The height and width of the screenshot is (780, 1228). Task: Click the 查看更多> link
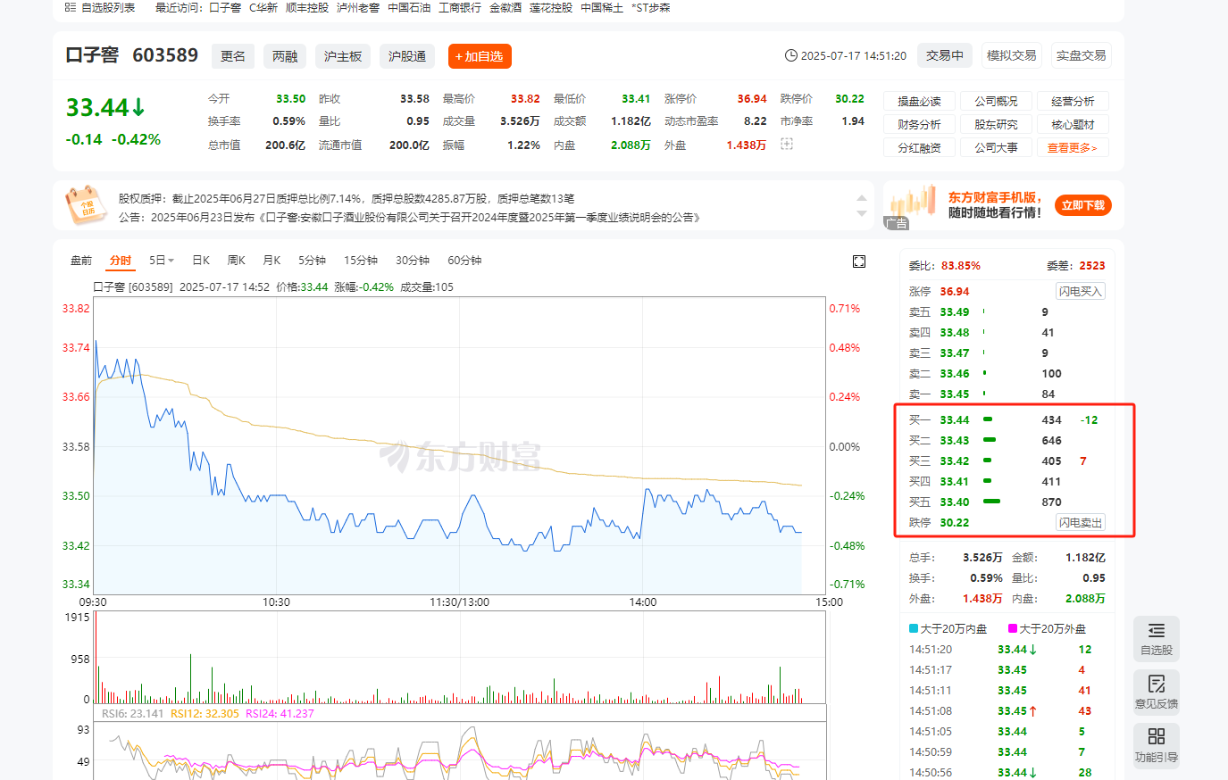point(1073,147)
